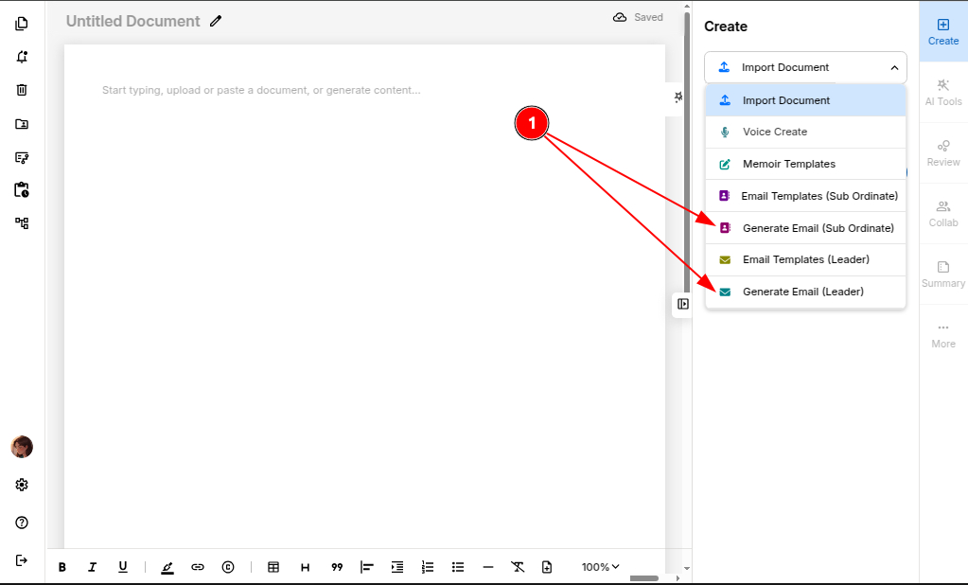The image size is (968, 585).
Task: Click the highlight color pen icon
Action: click(x=167, y=567)
